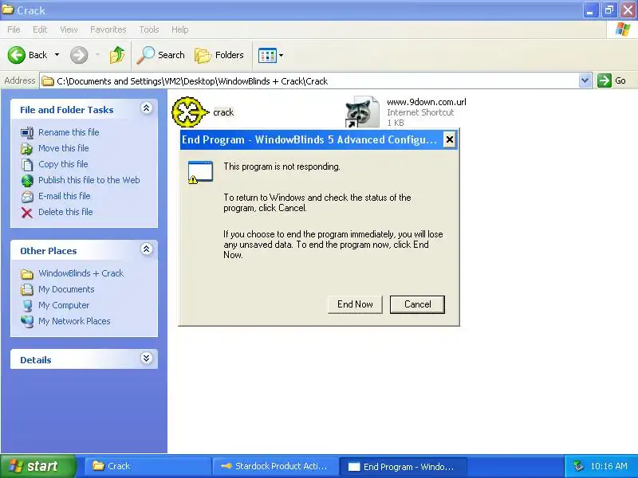The width and height of the screenshot is (638, 478).
Task: Click the My Network Places icon
Action: 27,322
